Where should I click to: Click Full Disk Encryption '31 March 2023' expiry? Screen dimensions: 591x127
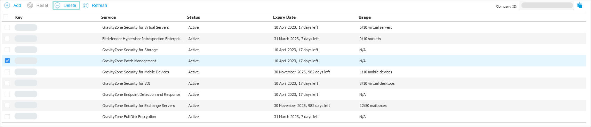point(296,117)
